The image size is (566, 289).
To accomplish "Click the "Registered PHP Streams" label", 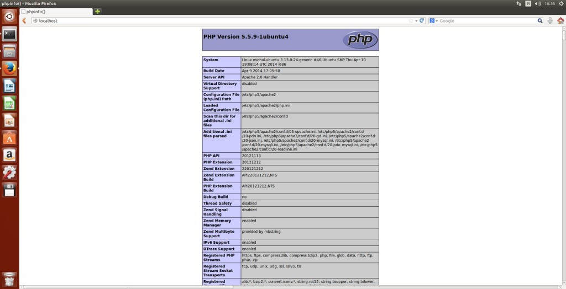I will click(219, 258).
